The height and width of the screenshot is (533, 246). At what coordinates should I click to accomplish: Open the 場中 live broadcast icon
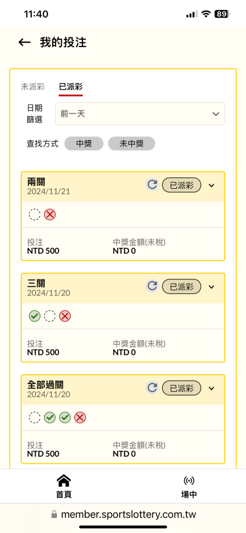click(189, 481)
